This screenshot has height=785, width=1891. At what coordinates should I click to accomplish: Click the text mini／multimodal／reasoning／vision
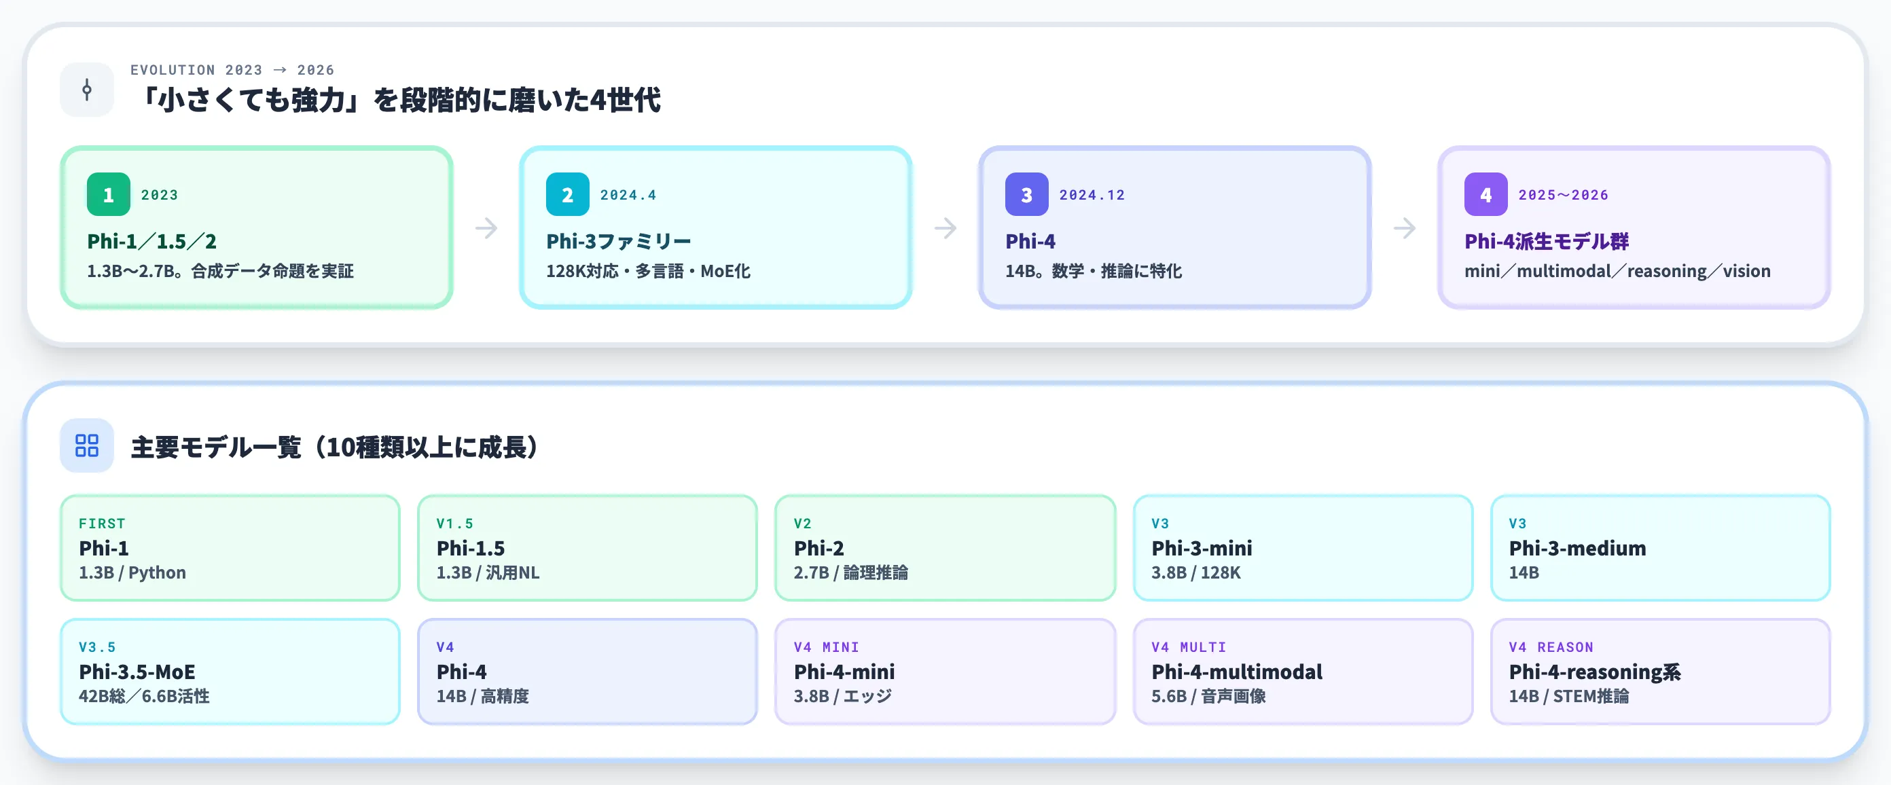pos(1617,271)
